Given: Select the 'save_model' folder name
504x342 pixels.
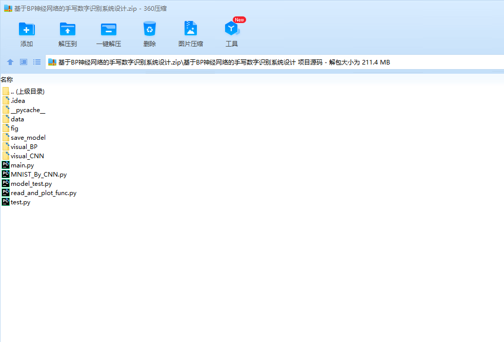Looking at the screenshot, I should (28, 138).
